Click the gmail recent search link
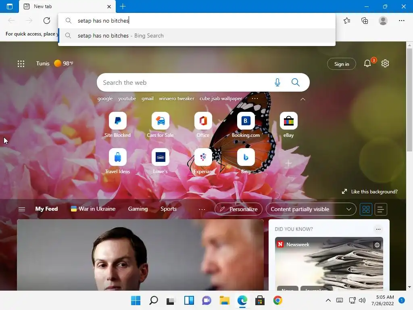This screenshot has width=413, height=310. (148, 98)
